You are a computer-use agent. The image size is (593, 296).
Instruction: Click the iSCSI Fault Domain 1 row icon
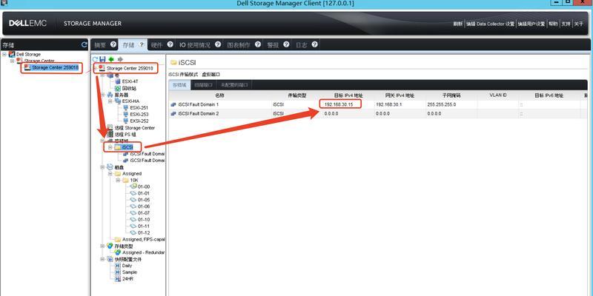click(x=173, y=104)
